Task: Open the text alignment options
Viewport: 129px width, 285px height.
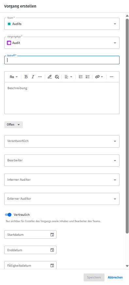Action: pyautogui.click(x=68, y=77)
